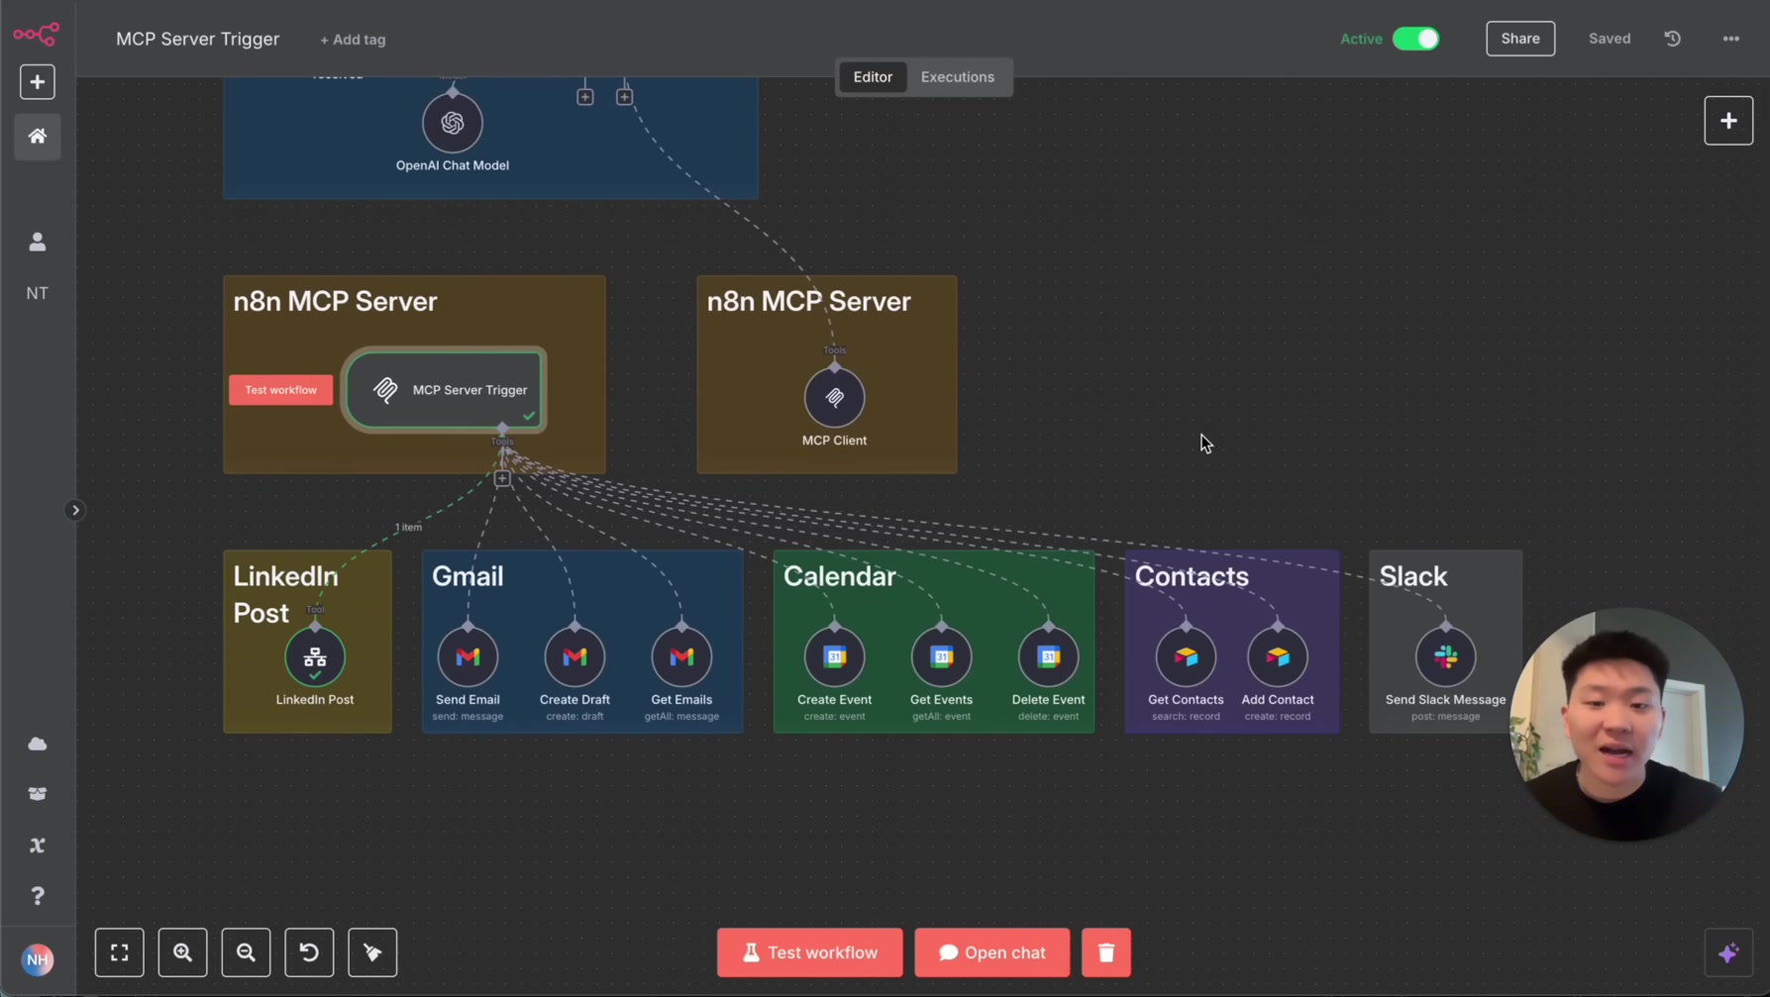Select the MCP Client node
Image resolution: width=1770 pixels, height=997 pixels.
point(834,398)
